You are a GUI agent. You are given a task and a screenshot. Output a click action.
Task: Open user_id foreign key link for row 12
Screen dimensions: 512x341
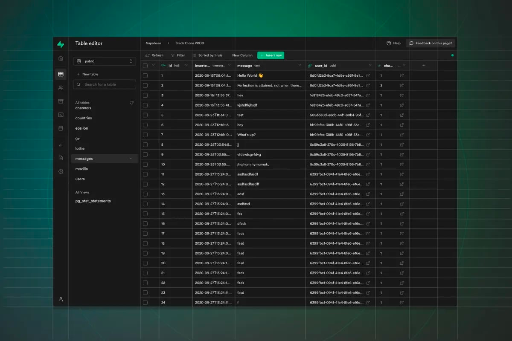click(x=368, y=184)
